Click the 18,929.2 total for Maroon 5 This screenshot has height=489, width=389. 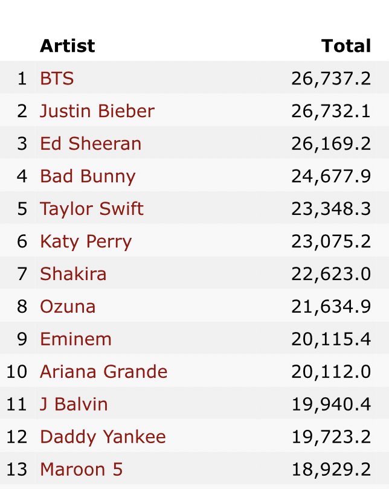(x=331, y=469)
